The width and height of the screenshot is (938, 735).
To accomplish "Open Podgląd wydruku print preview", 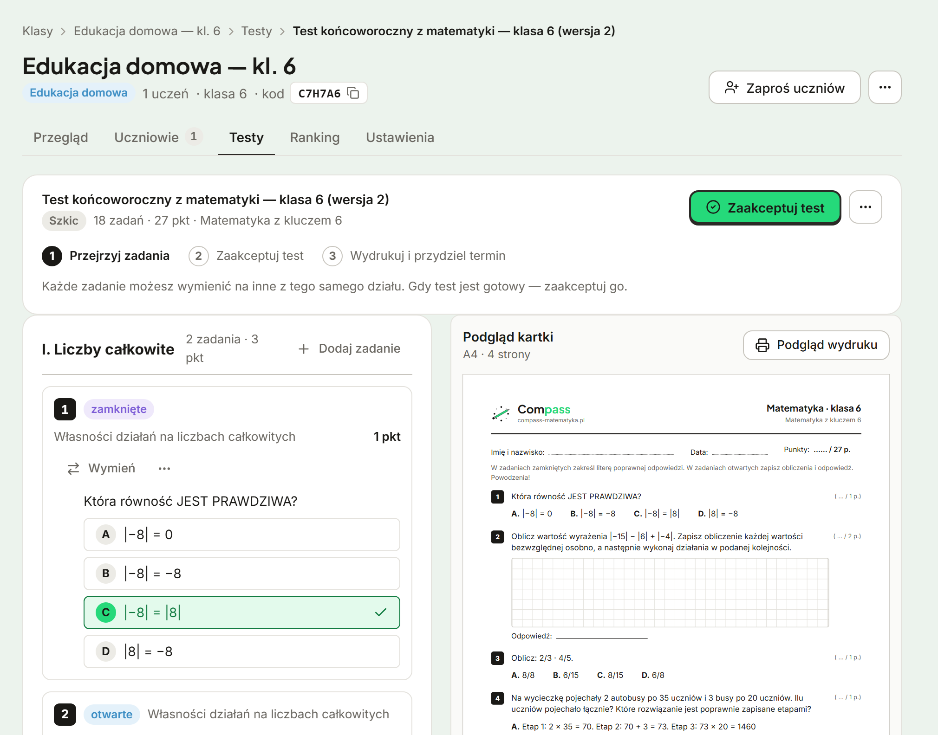I will coord(816,345).
